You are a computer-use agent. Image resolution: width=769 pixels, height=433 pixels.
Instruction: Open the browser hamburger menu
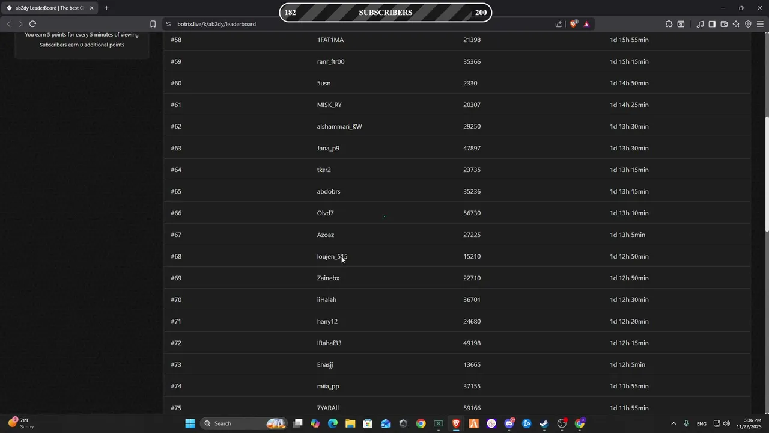click(760, 24)
